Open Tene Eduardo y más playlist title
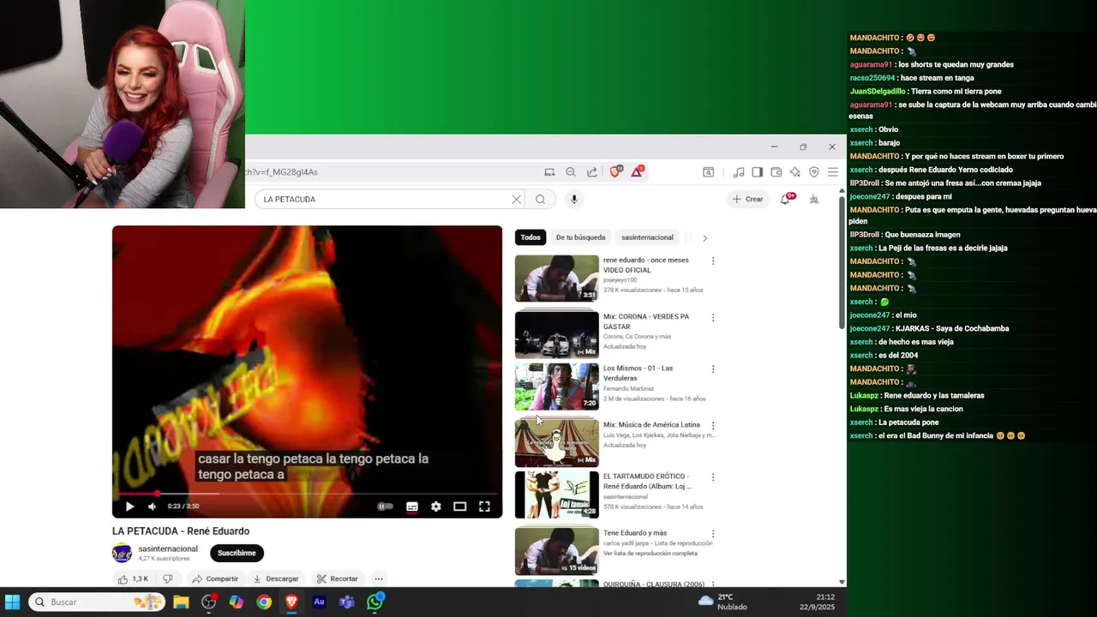The width and height of the screenshot is (1097, 617). click(x=634, y=533)
